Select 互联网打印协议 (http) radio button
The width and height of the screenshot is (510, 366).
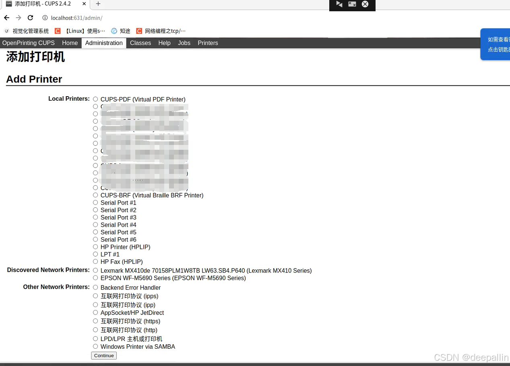click(x=95, y=330)
